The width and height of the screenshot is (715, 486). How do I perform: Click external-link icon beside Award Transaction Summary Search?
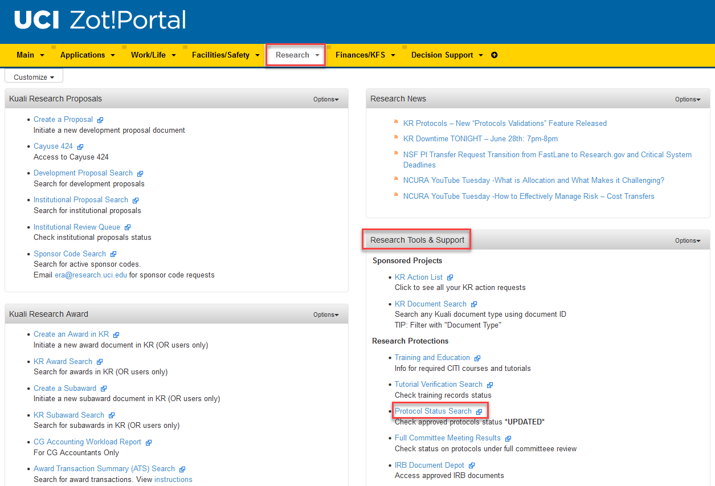[182, 469]
